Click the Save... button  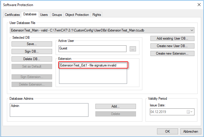pos(32,44)
